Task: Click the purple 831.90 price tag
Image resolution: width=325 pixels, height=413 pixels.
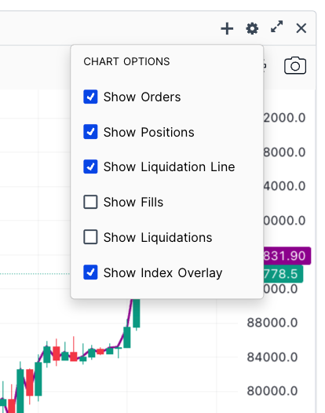Action: [x=287, y=256]
